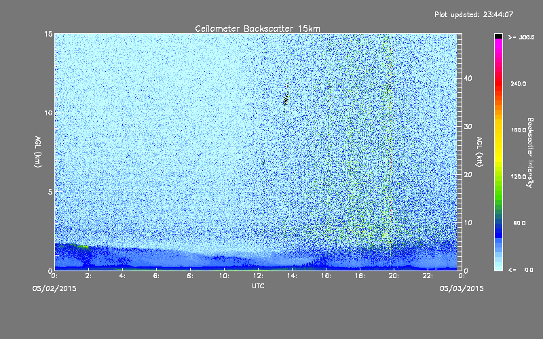Click the 18: hour tick on the time axis
Image resolution: width=543 pixels, height=339 pixels.
point(360,276)
